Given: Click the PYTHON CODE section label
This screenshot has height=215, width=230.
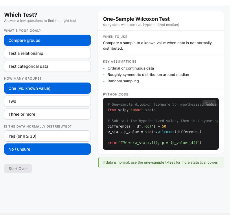Looking at the screenshot, I should pos(116,94).
